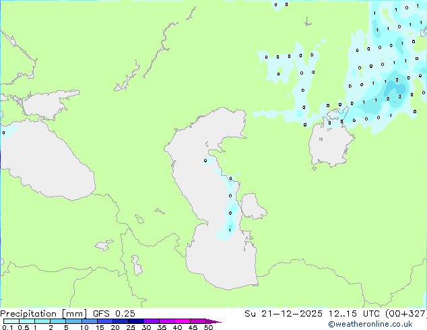
Task: Click the '30' legend scale label
Action: pos(146,327)
